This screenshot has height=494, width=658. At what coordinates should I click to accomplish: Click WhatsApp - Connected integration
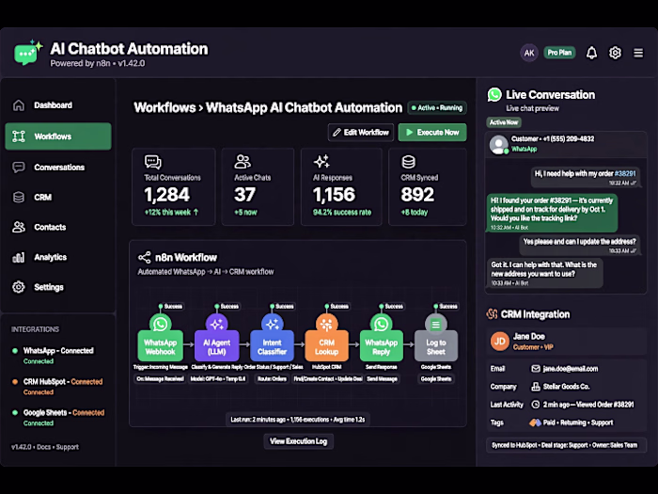point(58,356)
